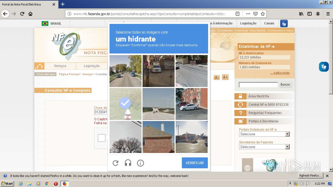Click the BRASIL government link
This screenshot has width=333, height=187.
(x=52, y=23)
